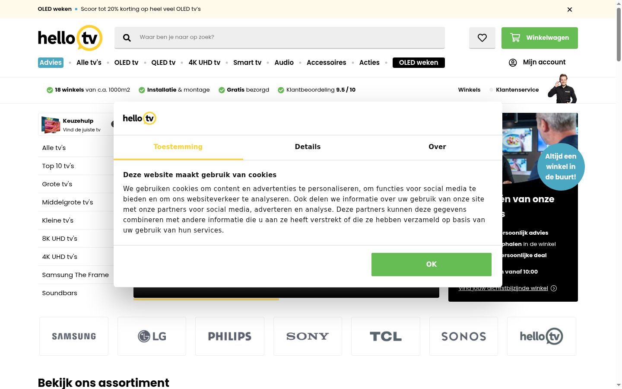The width and height of the screenshot is (622, 389).
Task: Open the Audio menu
Action: tap(284, 63)
